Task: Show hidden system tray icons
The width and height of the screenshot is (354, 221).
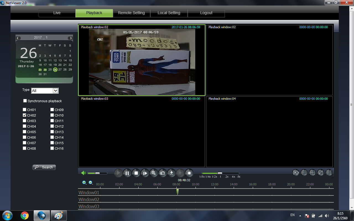Action: [300, 216]
